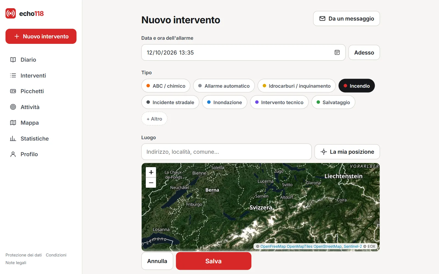
Task: Click the envelope icon in Da un messaggio
Action: coord(322,19)
